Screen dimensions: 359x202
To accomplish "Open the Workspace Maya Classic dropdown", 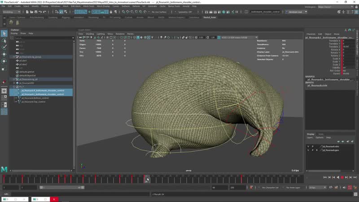I will coord(336,7).
